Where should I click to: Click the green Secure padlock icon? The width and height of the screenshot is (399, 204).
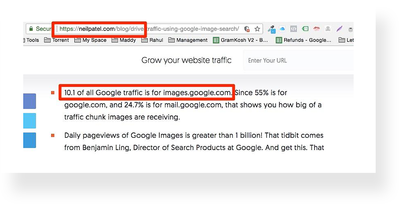tap(31, 29)
